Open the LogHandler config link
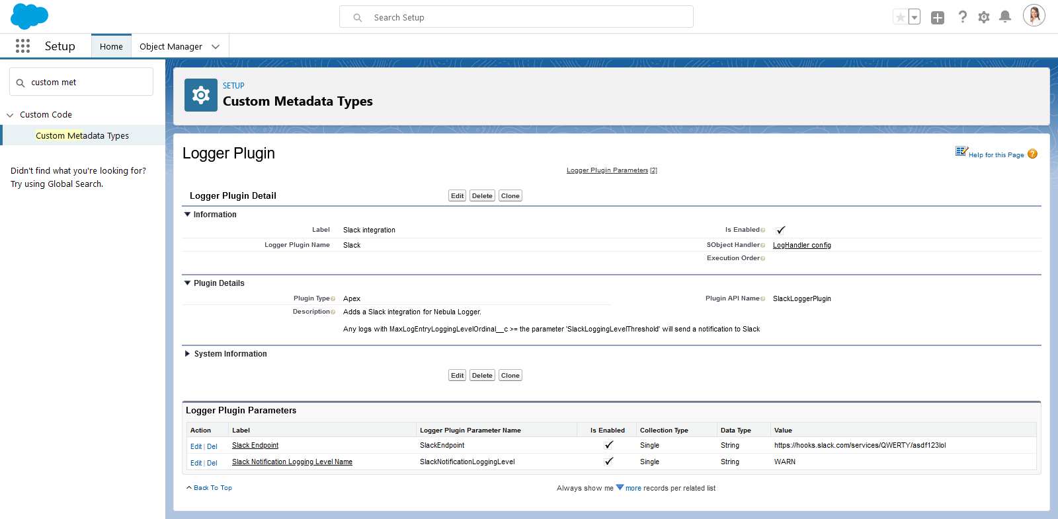1058x519 pixels. click(802, 246)
